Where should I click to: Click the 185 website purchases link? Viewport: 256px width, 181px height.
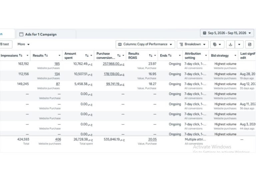pyautogui.click(x=57, y=64)
